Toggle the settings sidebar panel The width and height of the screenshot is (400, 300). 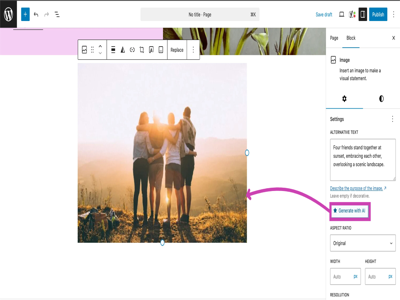click(x=362, y=14)
